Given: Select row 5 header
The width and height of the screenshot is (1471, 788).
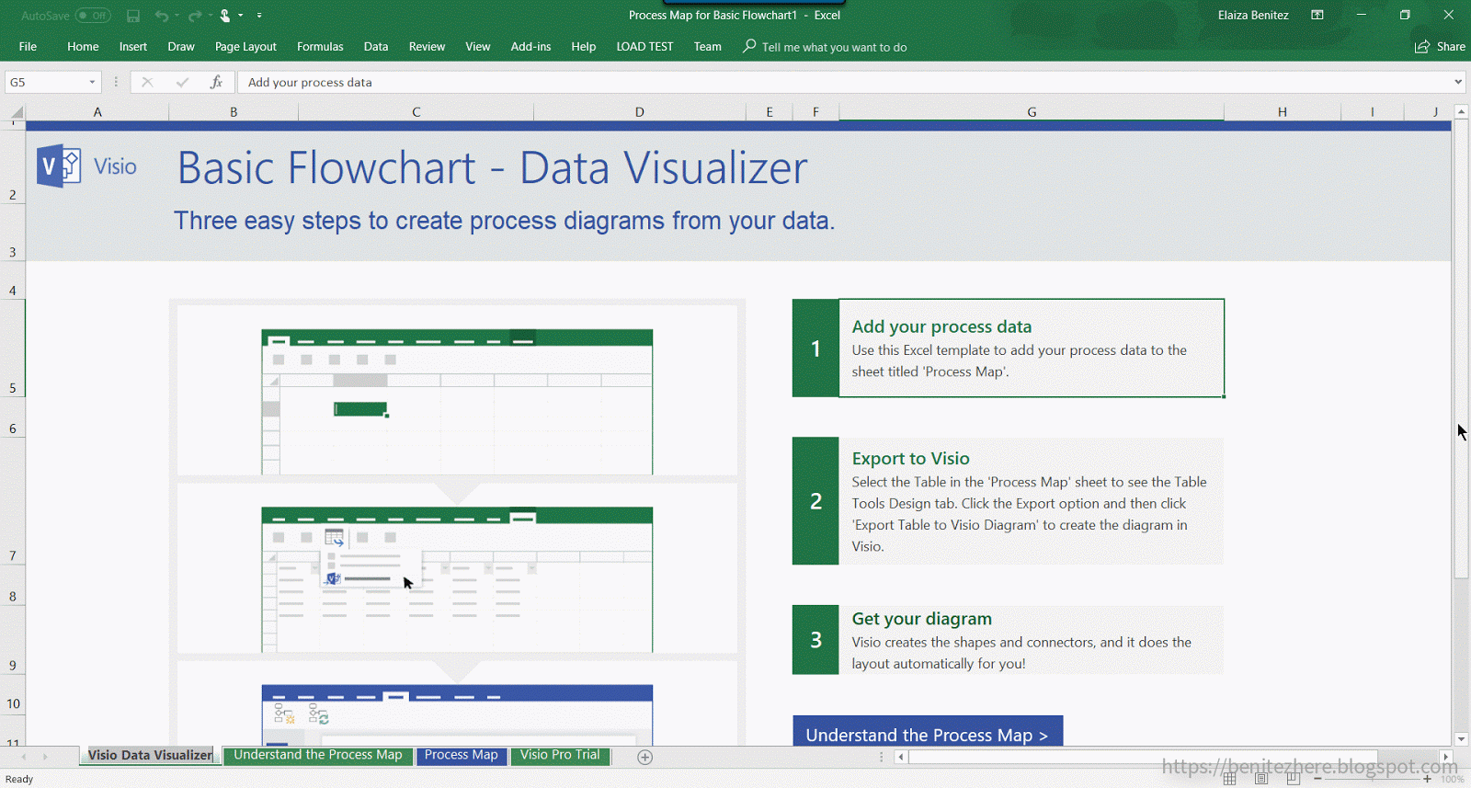Looking at the screenshot, I should tap(13, 348).
